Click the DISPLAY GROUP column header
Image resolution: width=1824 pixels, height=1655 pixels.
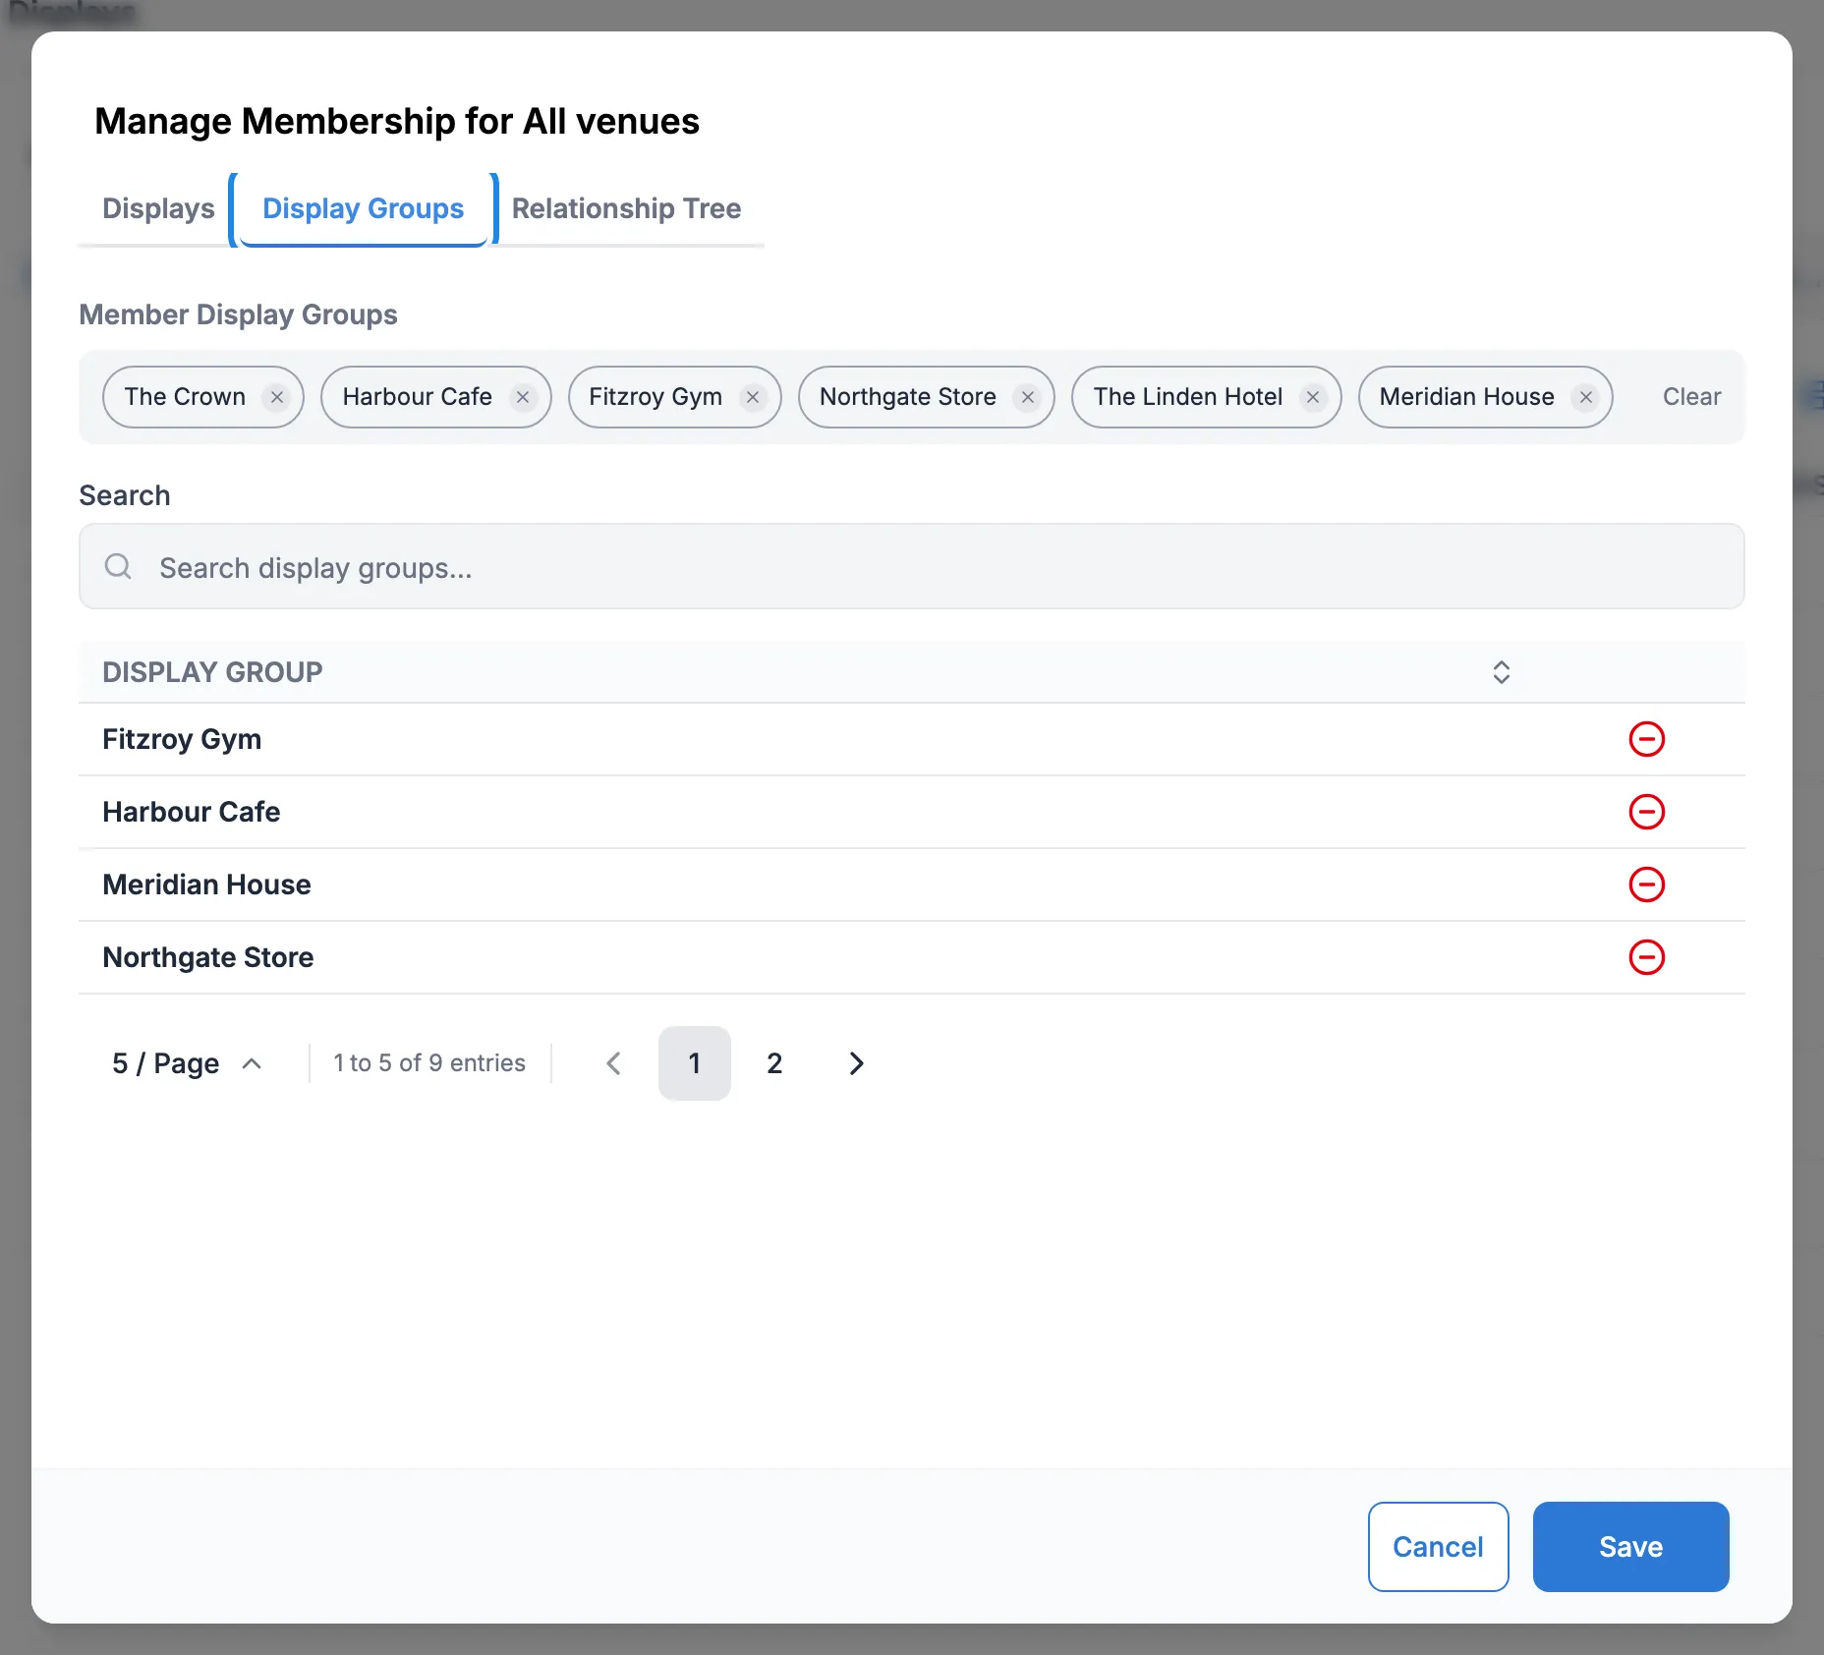[x=212, y=672]
